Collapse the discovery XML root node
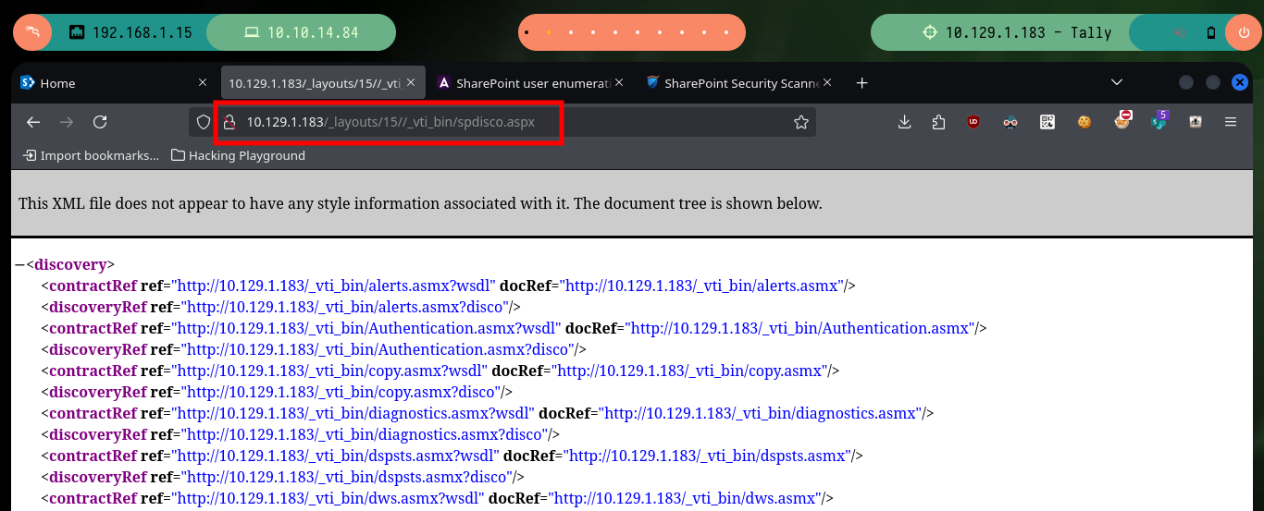 [19, 265]
